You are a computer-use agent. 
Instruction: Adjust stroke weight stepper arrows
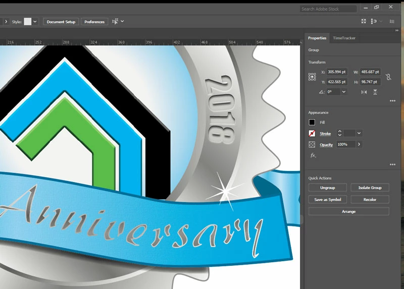click(x=339, y=133)
